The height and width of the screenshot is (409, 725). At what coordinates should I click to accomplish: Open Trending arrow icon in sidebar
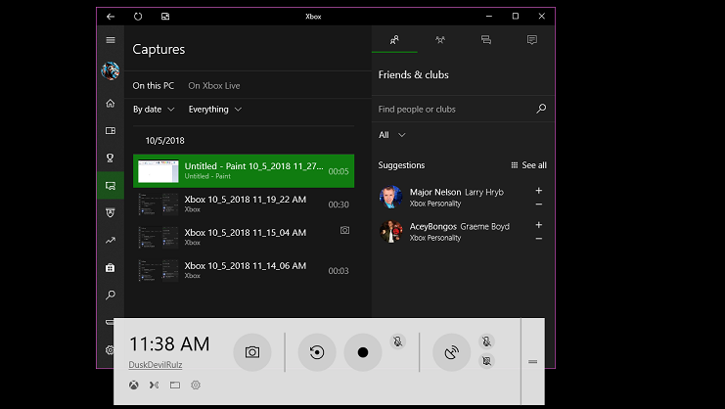[111, 241]
